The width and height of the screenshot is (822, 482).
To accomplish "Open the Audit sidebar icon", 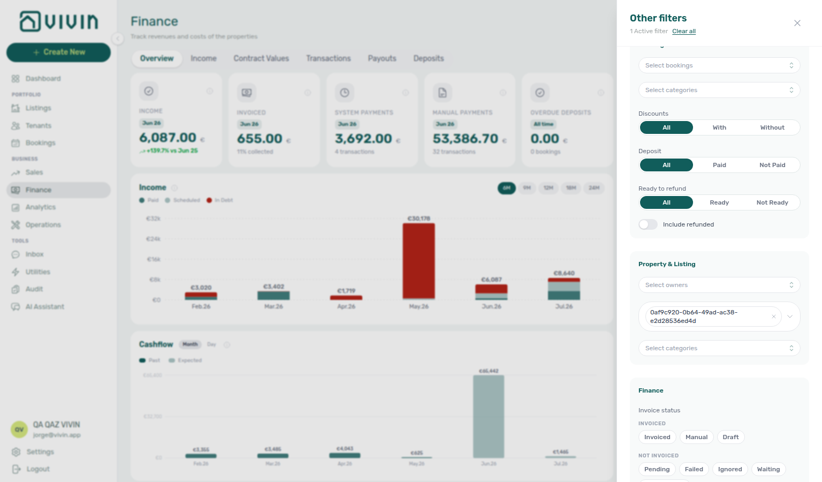I will coord(16,289).
